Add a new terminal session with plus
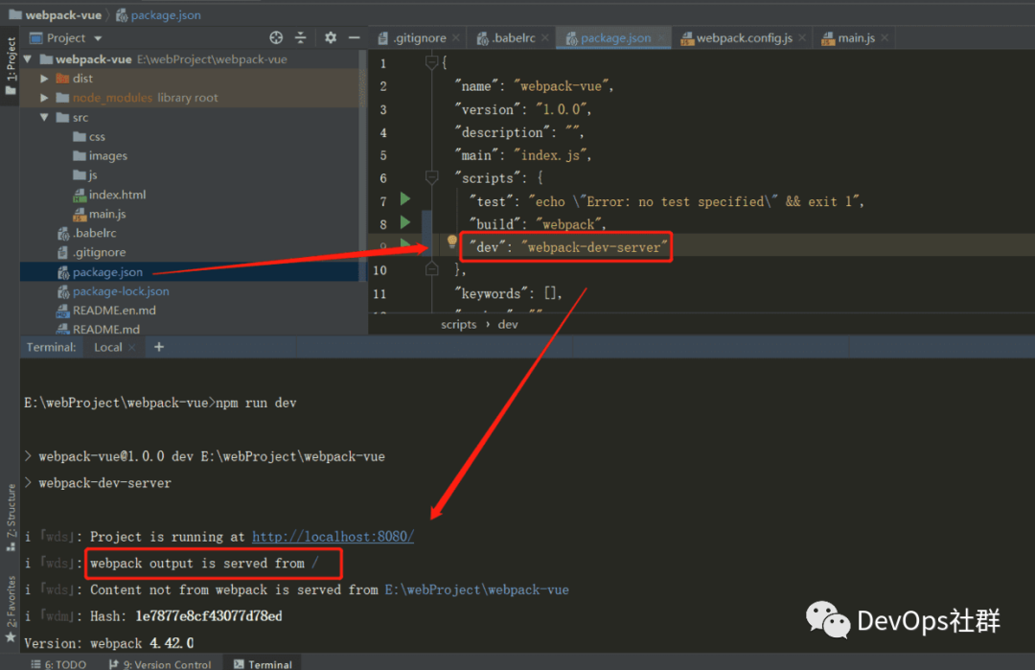The image size is (1035, 670). click(x=159, y=347)
